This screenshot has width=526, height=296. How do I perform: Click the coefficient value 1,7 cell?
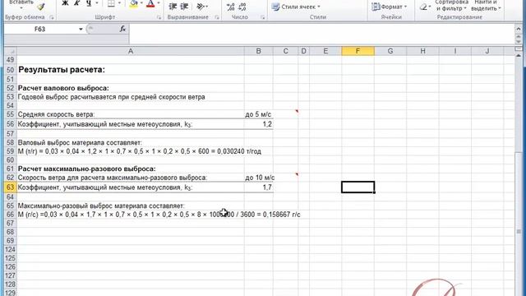(267, 187)
